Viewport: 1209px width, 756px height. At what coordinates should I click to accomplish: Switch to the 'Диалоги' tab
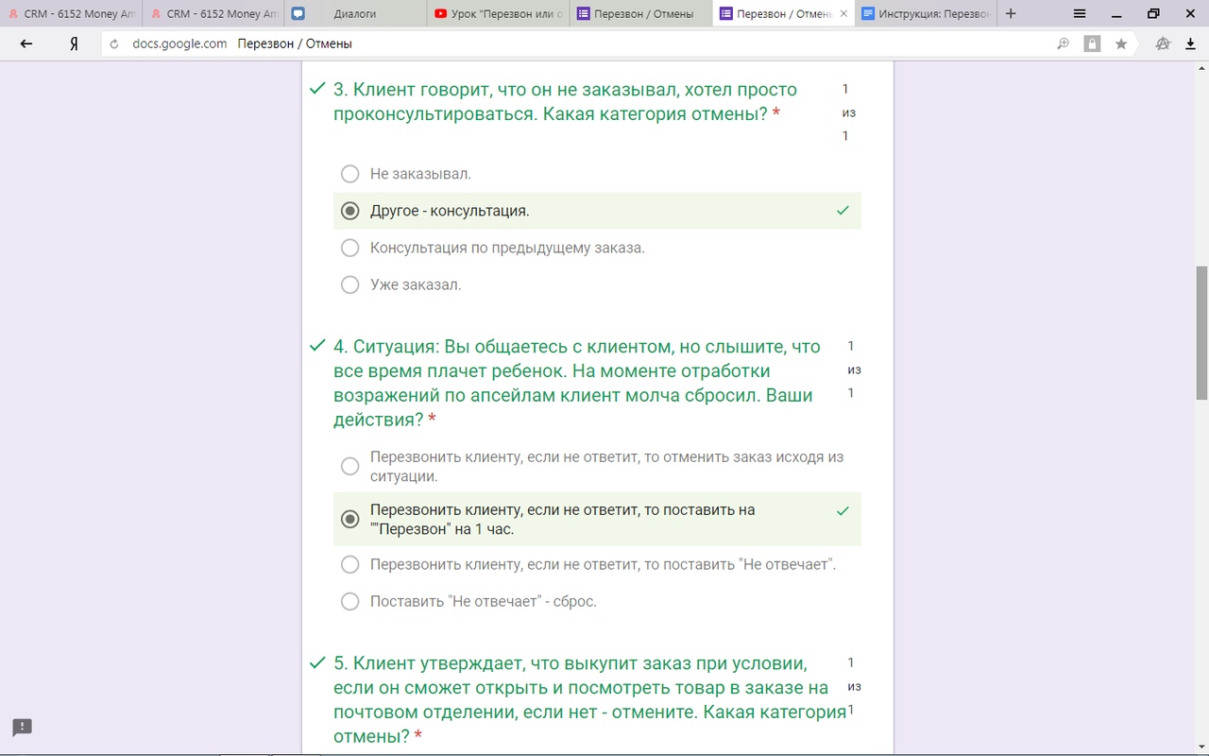pyautogui.click(x=353, y=14)
